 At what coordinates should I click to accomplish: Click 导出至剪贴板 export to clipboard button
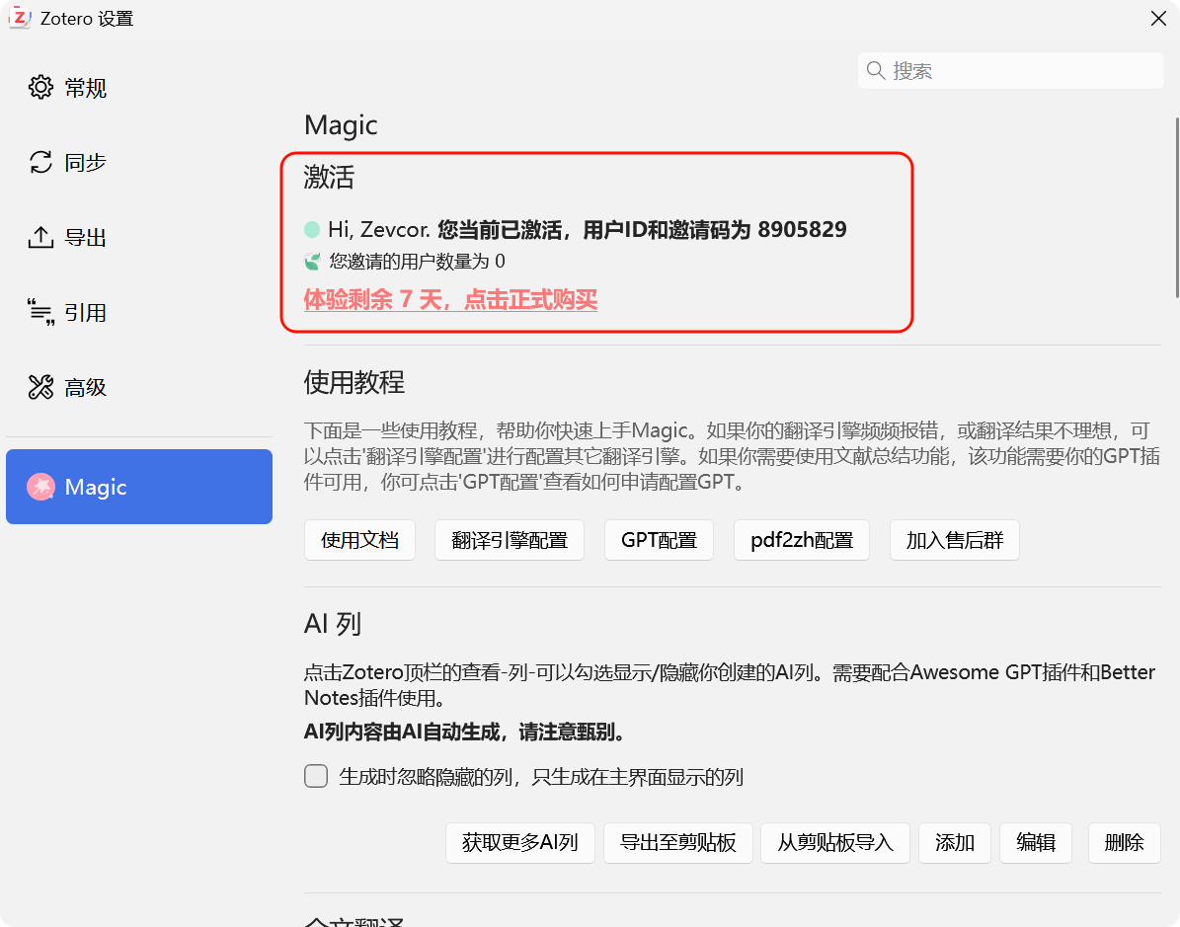coord(678,843)
